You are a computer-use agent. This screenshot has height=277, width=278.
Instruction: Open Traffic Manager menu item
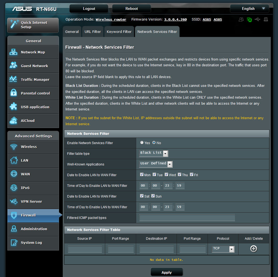(33, 79)
